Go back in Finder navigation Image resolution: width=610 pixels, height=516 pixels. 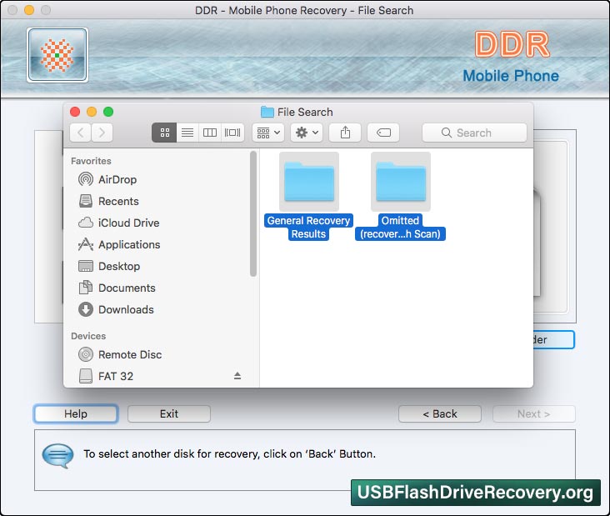pos(81,133)
